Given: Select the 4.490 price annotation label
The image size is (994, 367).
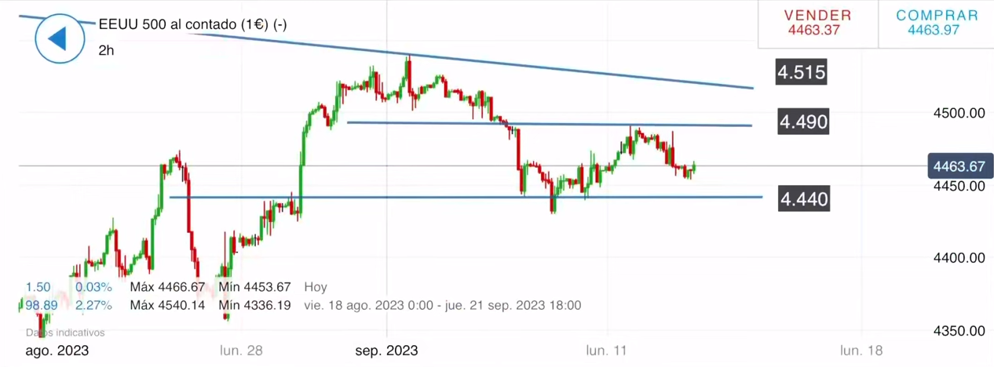Looking at the screenshot, I should (x=803, y=122).
